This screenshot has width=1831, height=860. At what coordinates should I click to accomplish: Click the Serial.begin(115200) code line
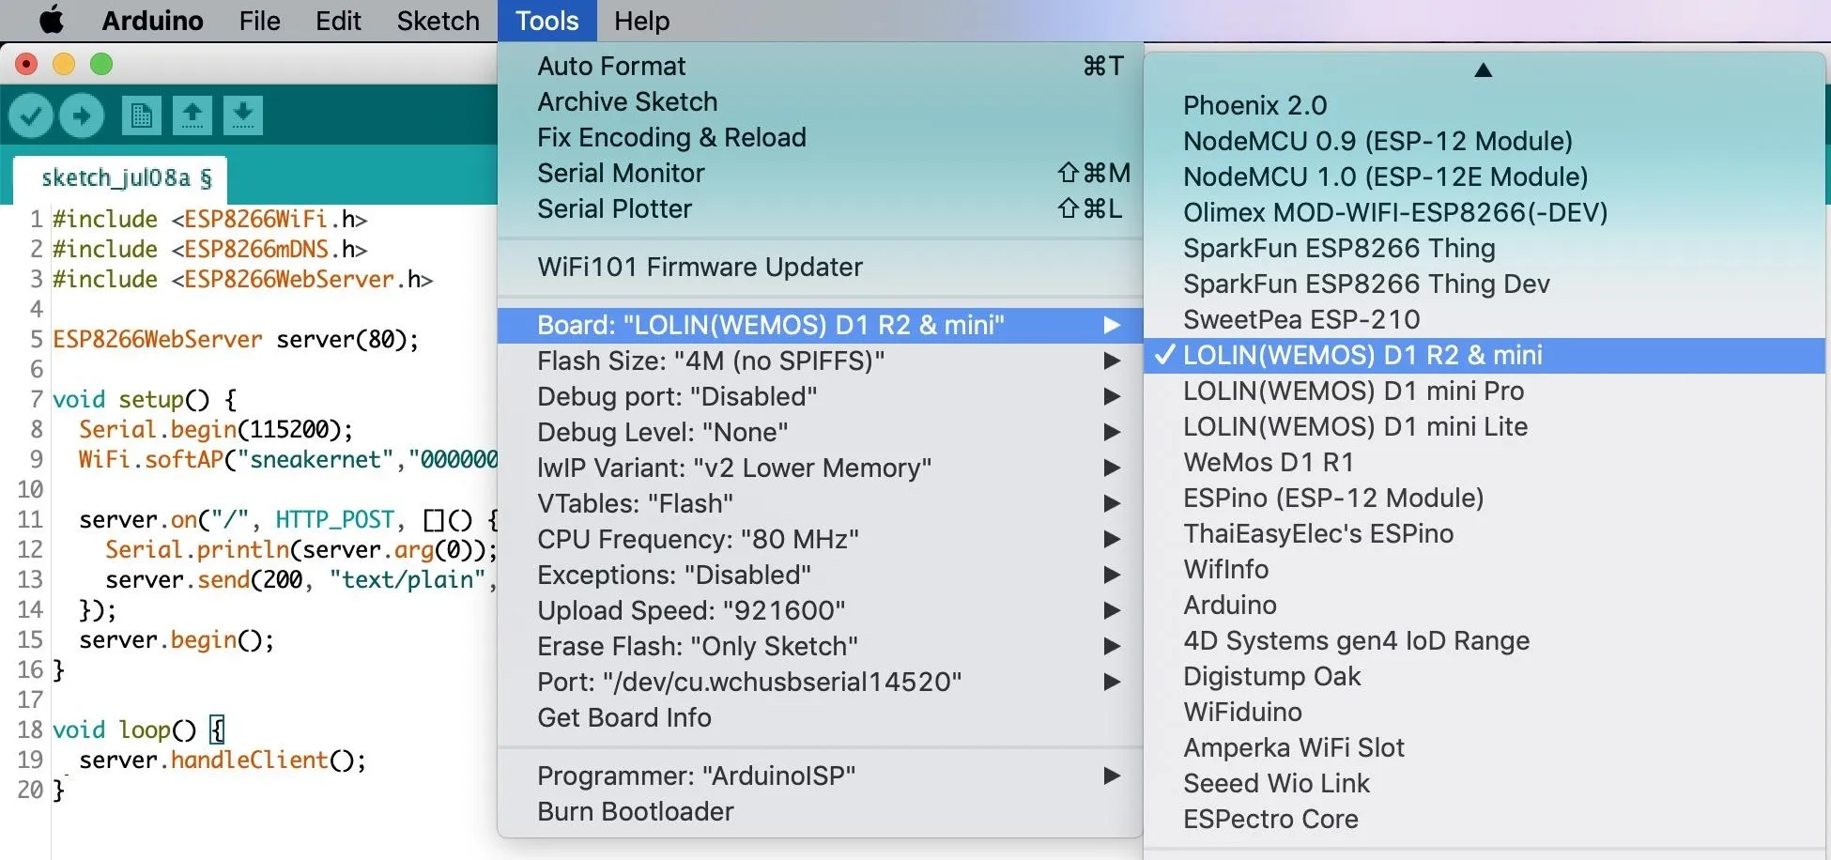click(216, 430)
